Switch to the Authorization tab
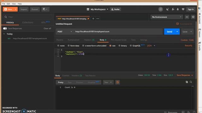Screen dimensions: 202x113 (74, 40)
